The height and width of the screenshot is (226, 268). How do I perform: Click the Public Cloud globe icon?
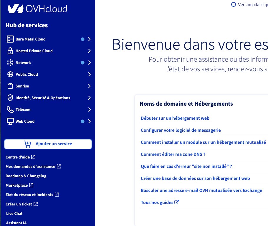tap(10, 74)
